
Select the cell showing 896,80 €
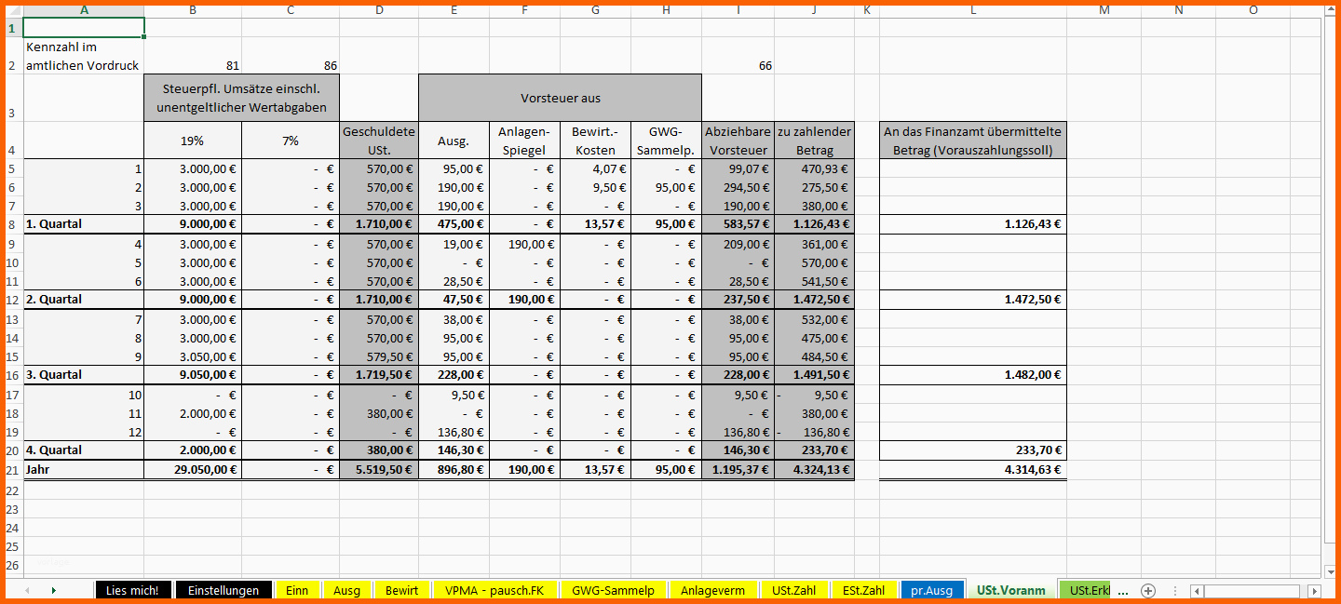454,470
